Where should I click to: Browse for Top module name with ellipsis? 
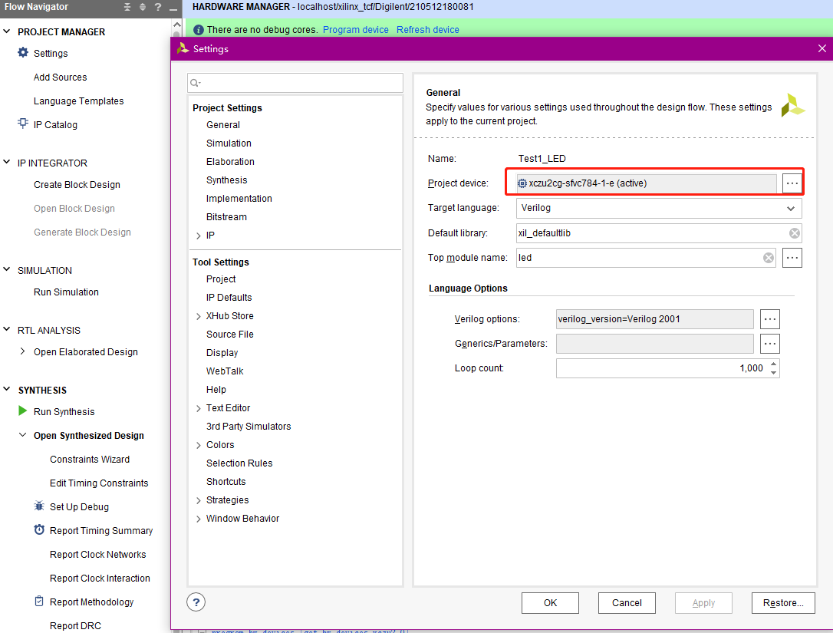click(x=792, y=258)
